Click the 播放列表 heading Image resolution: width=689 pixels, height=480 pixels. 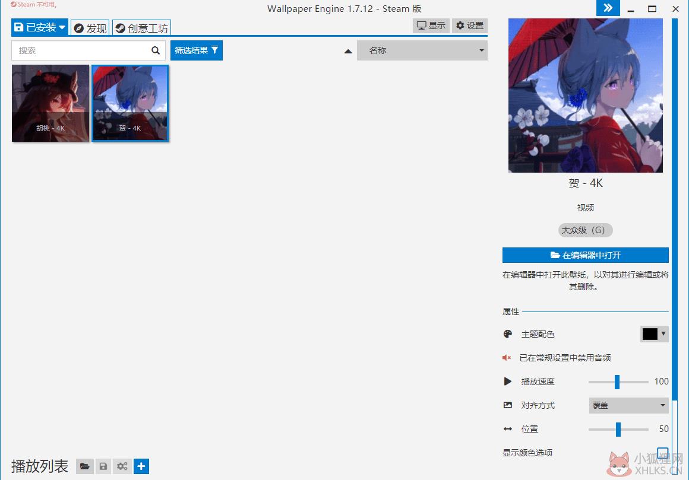40,466
